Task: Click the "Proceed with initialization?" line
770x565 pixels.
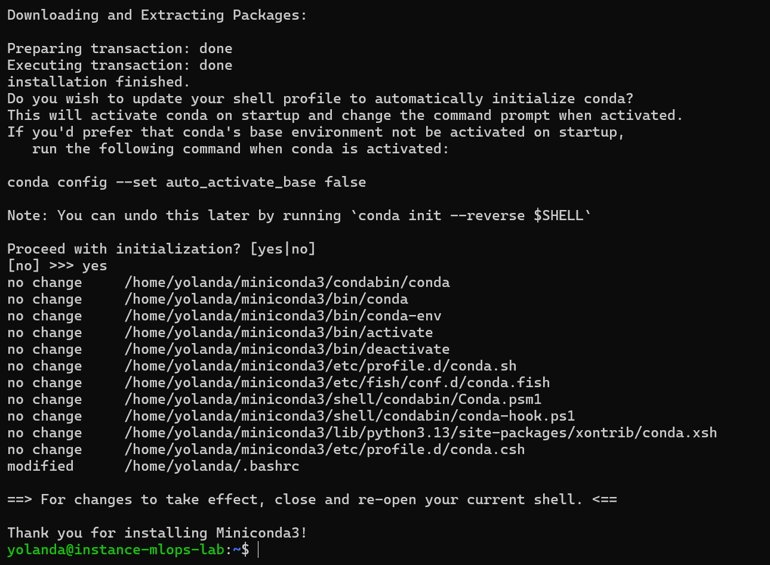Action: [x=161, y=249]
